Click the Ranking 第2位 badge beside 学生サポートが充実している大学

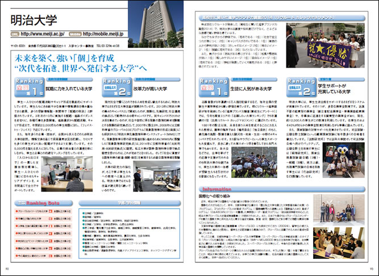[x=301, y=87]
